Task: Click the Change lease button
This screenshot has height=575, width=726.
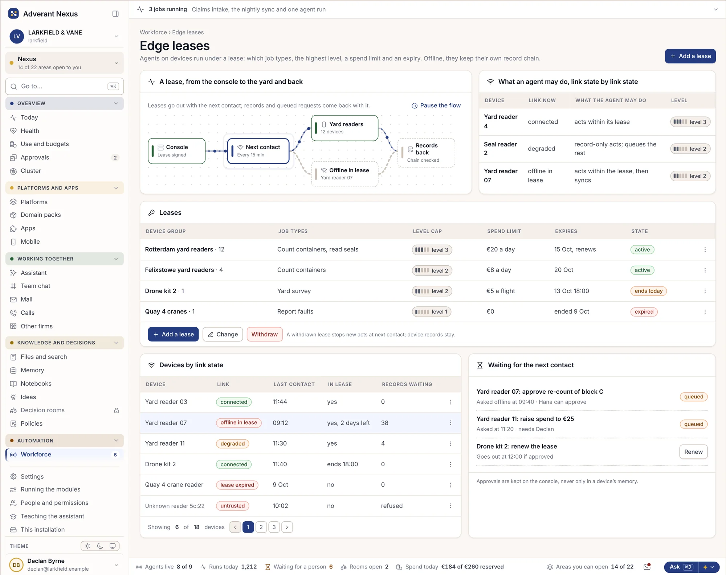Action: point(223,334)
